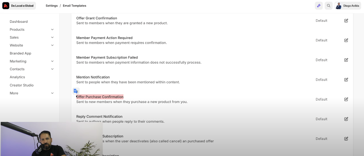Screen dimensions: 364x156
Task: Edit the Offer Grant Confirmation template
Action: click(346, 21)
